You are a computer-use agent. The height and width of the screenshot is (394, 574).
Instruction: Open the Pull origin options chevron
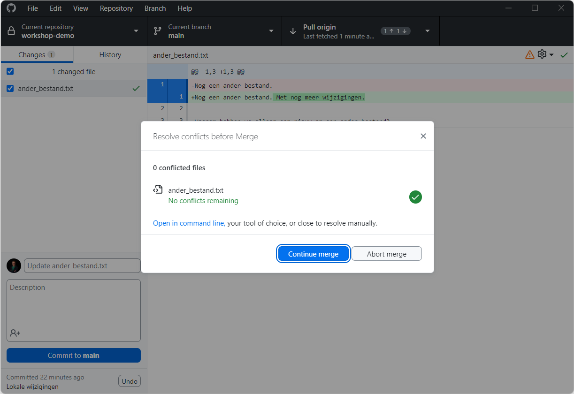428,30
